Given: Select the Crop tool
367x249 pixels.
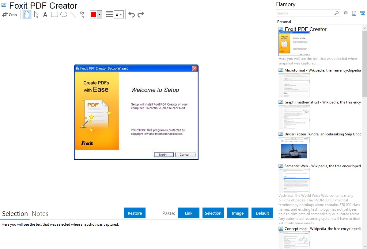Looking at the screenshot, I should (9, 14).
